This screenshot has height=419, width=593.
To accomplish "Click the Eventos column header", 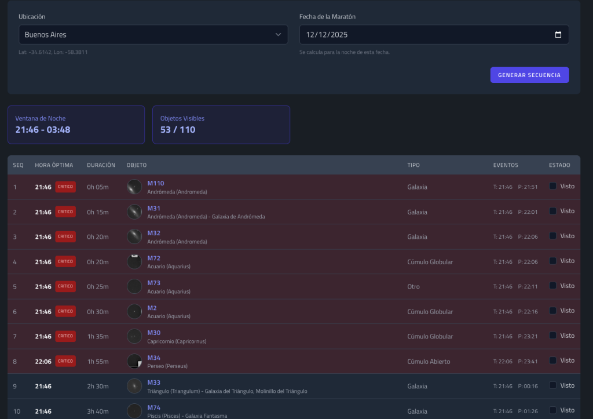I will [x=506, y=165].
